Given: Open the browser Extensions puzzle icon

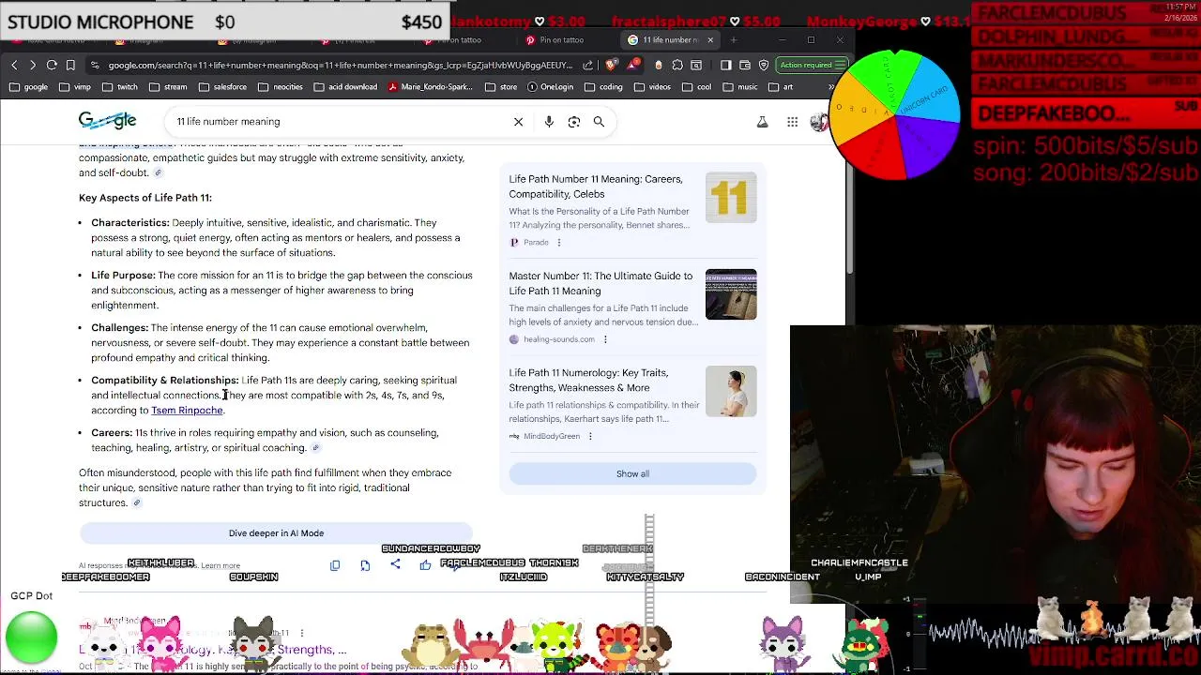Looking at the screenshot, I should (x=677, y=65).
